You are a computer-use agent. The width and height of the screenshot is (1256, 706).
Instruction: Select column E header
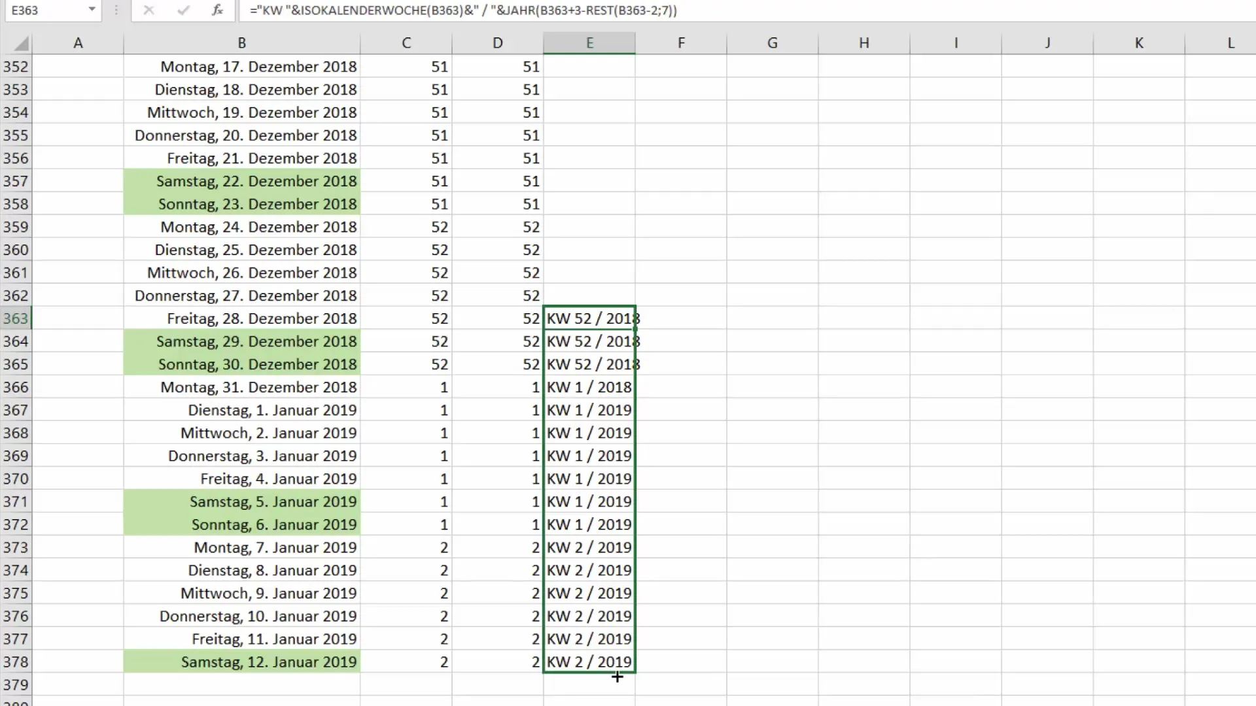tap(589, 43)
